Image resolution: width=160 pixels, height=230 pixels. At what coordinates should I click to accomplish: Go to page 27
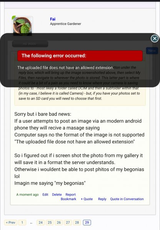click(68, 222)
